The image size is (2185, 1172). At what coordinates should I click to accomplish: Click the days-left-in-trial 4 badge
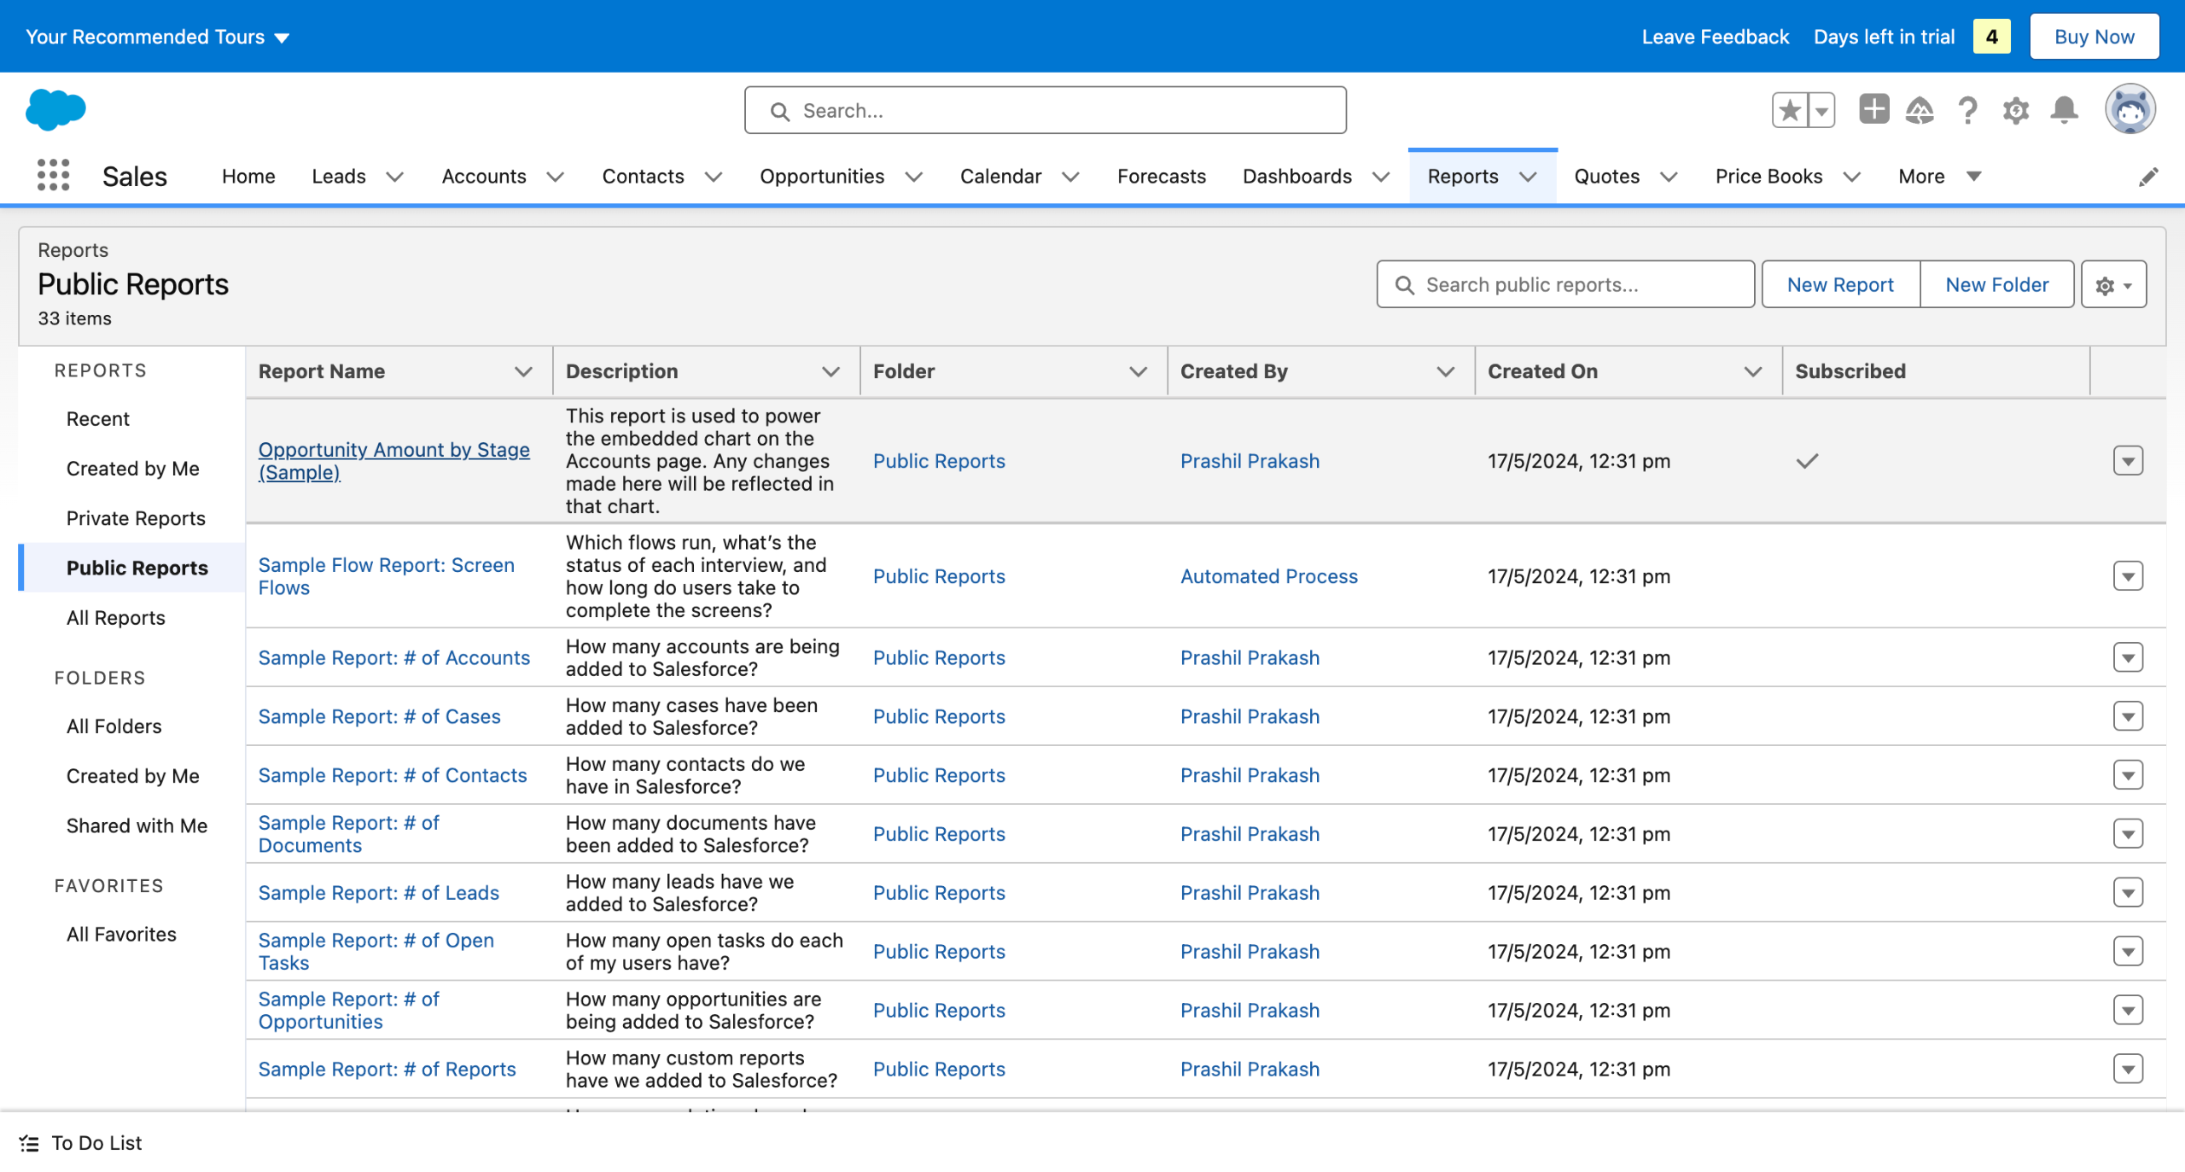1991,37
